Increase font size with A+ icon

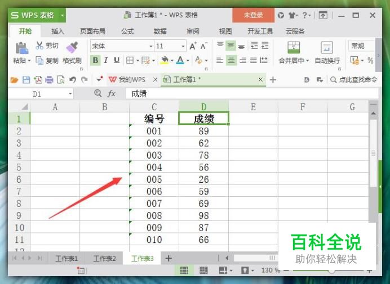pyautogui.click(x=193, y=46)
